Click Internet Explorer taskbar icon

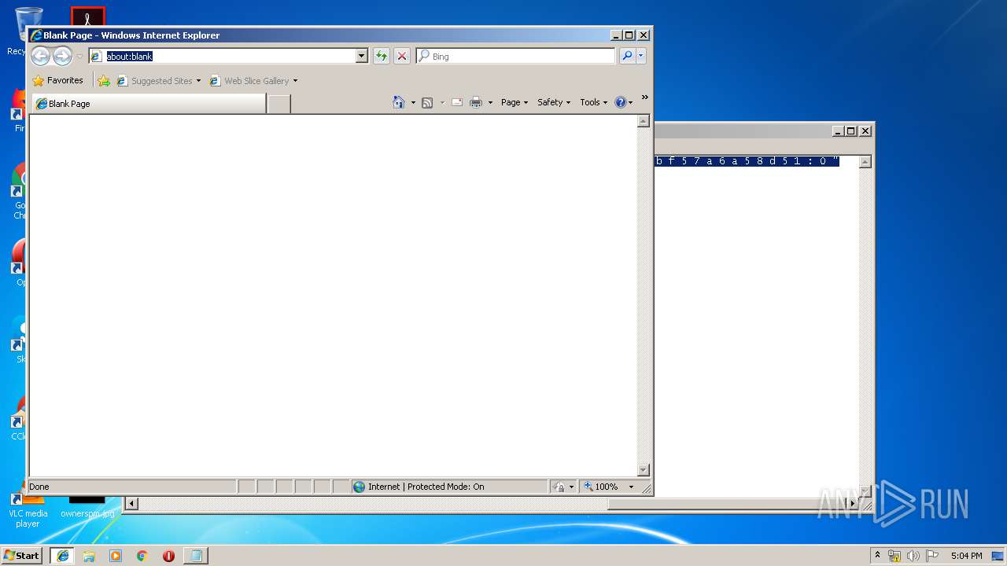(63, 556)
